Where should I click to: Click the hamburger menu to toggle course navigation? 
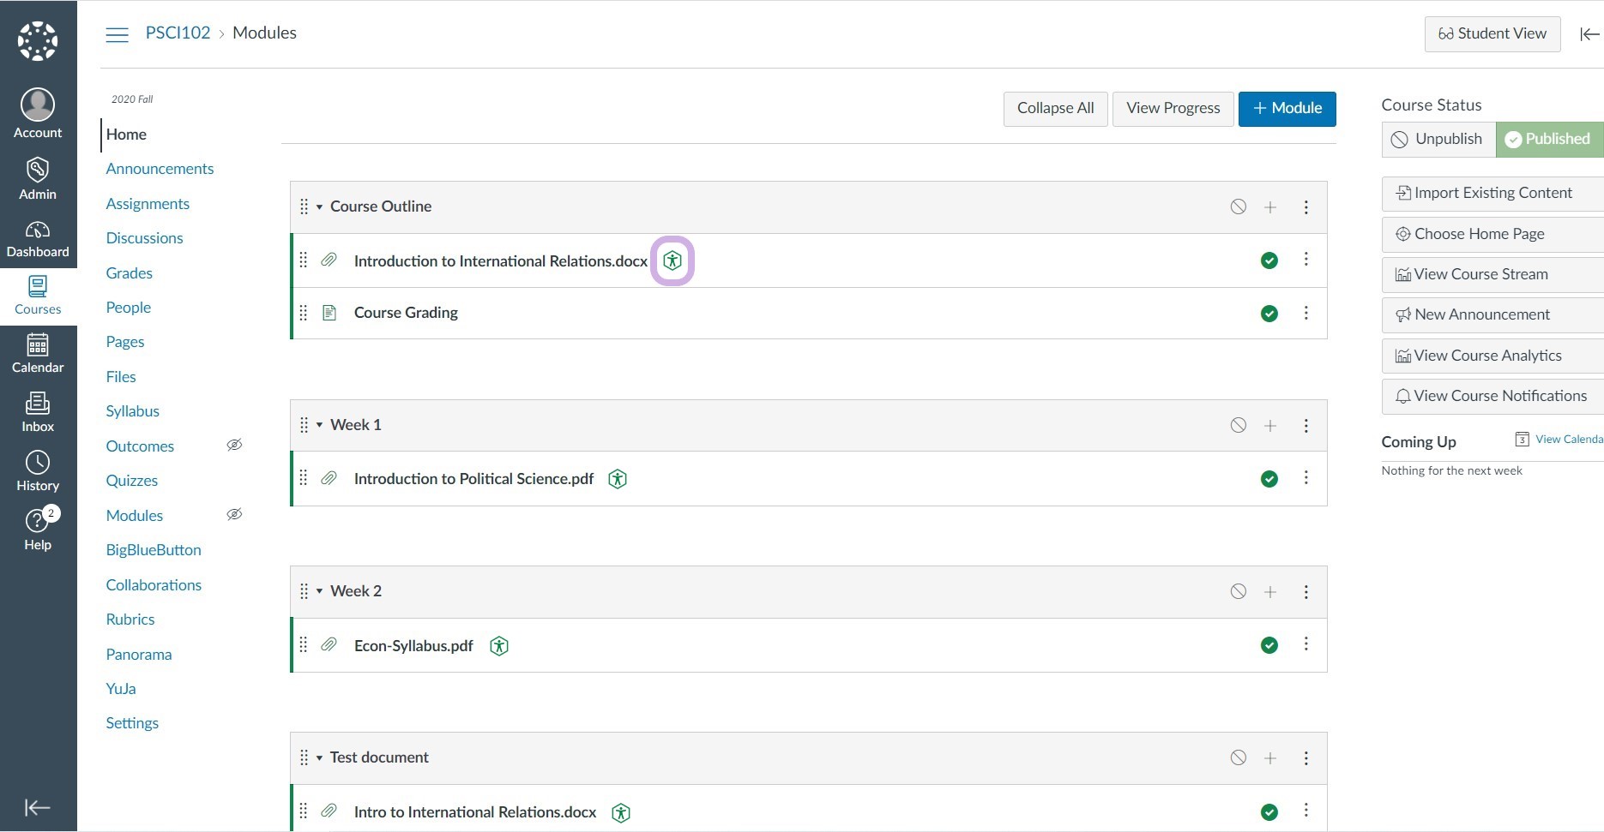(117, 34)
